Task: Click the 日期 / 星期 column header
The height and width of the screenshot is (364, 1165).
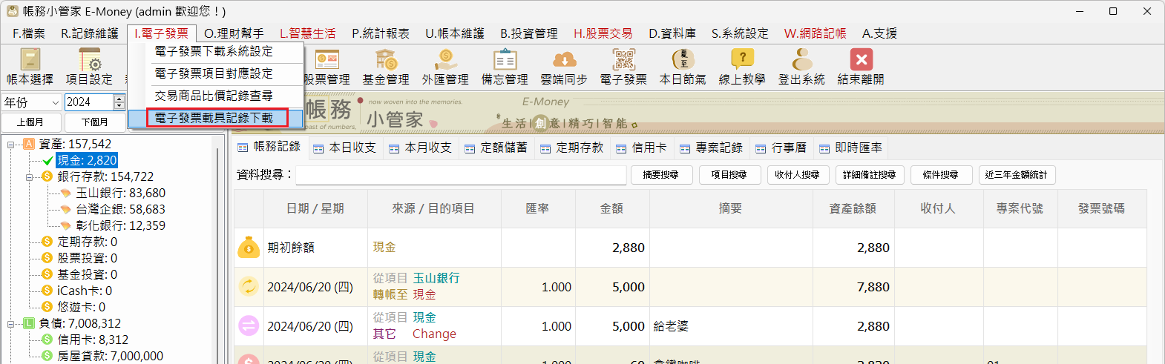Action: (315, 209)
